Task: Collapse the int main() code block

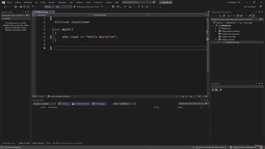Action: click(53, 29)
